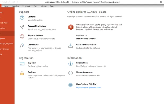
Task: Click the download tray Check For New Version icon
Action: tap(71, 46)
